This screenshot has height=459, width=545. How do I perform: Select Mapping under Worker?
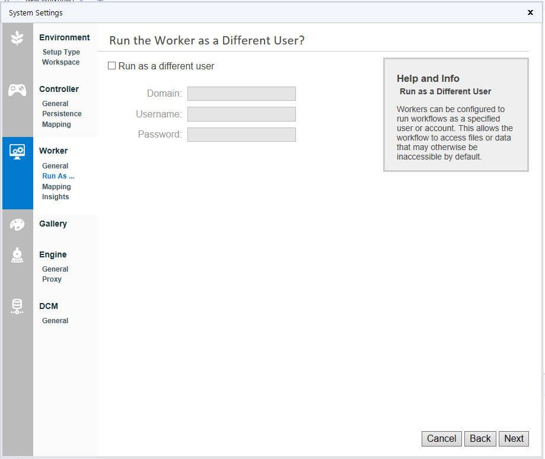tap(56, 186)
